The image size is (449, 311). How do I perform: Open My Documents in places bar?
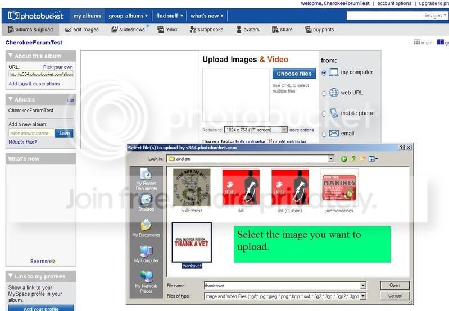click(x=146, y=228)
